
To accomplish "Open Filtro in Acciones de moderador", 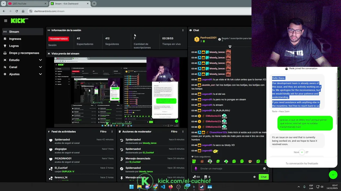I will tap(174, 132).
